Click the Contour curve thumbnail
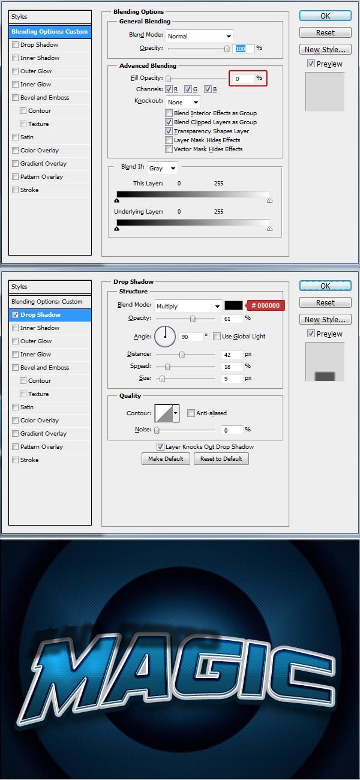The image size is (360, 780). point(164,413)
